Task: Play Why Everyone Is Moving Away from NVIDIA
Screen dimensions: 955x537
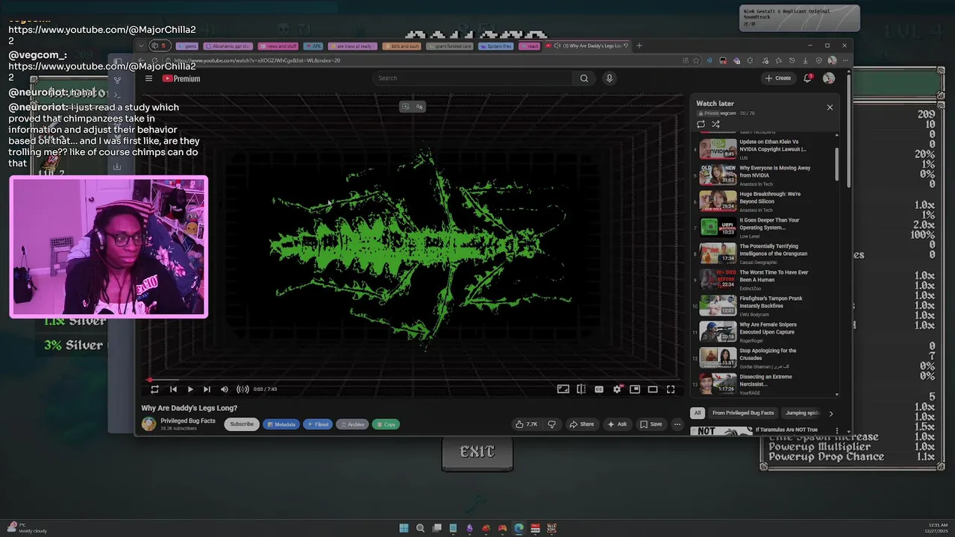Action: (x=766, y=174)
